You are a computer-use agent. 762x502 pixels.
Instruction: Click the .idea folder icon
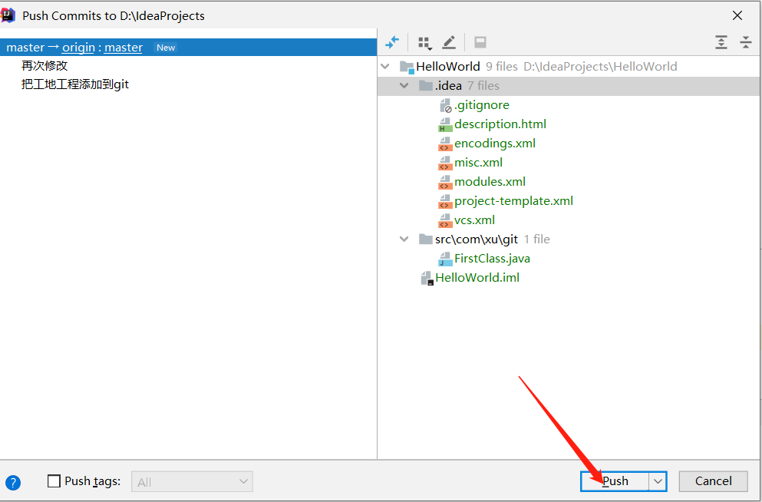426,86
